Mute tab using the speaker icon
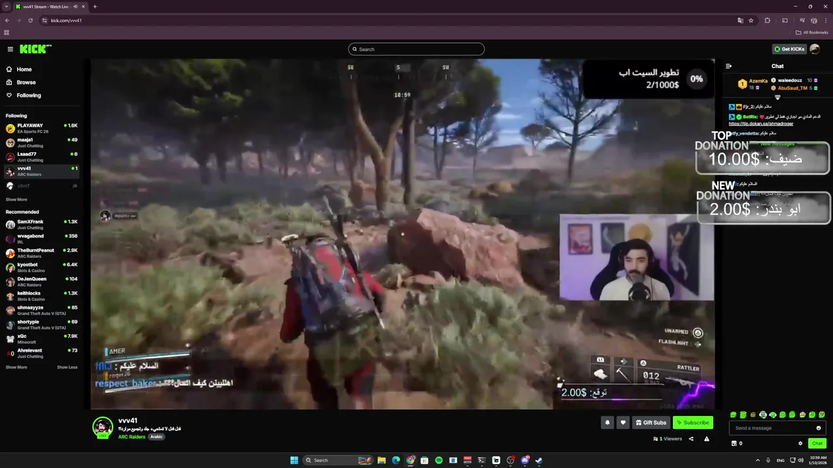833x468 pixels. tap(75, 6)
